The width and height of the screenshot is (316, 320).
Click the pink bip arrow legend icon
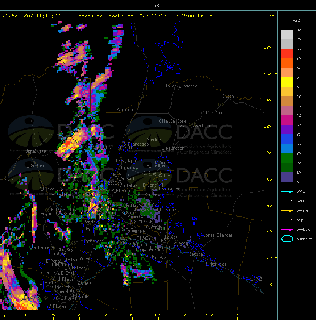[x=287, y=220]
